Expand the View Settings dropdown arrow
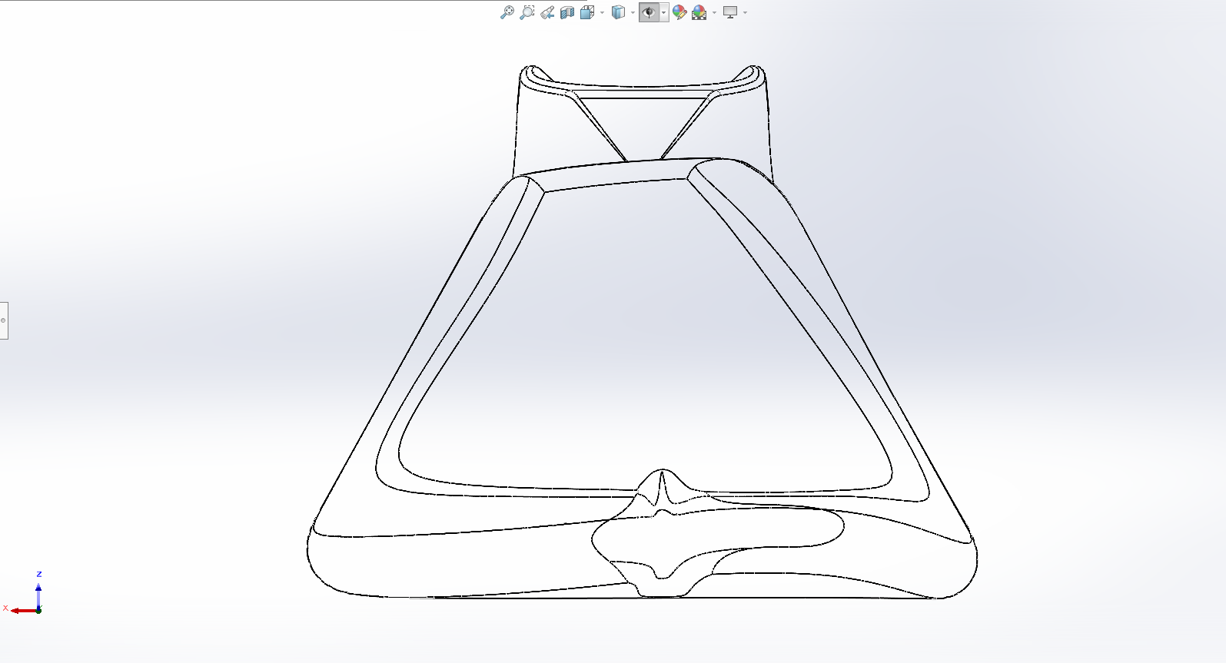The image size is (1226, 663). 745,12
